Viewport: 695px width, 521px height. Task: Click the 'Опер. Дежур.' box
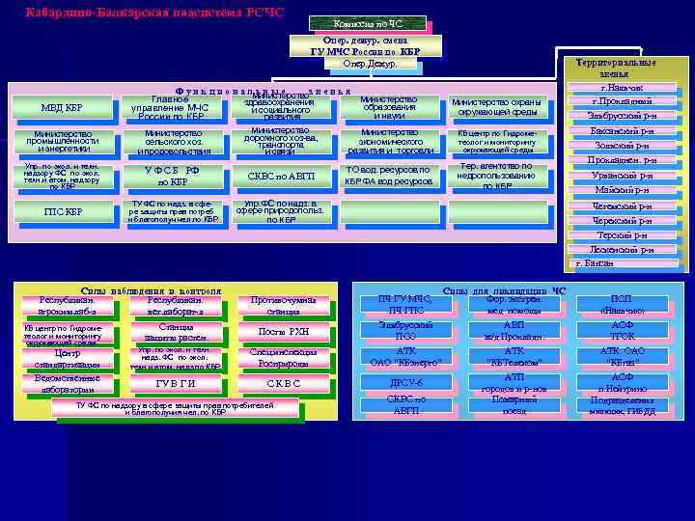click(370, 64)
